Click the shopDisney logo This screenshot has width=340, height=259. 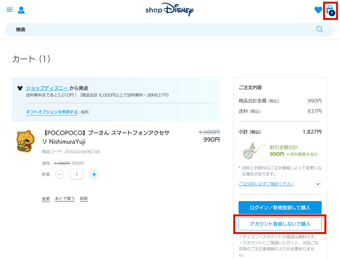coord(169,10)
